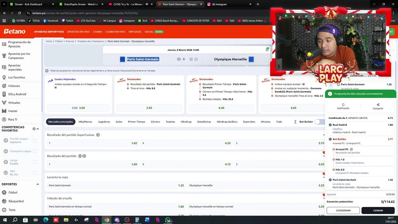398x224 pixels.
Task: Check the NBA EE. UU. favorite checkbox
Action: click(35, 173)
